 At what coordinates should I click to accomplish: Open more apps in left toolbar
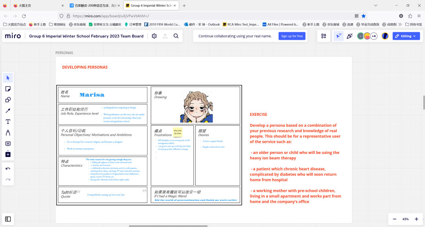(x=8, y=155)
